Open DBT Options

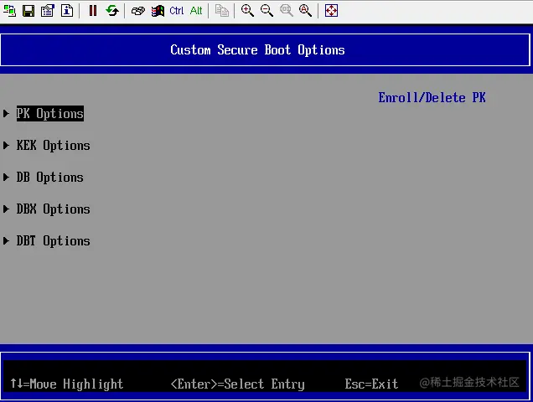[x=54, y=241]
